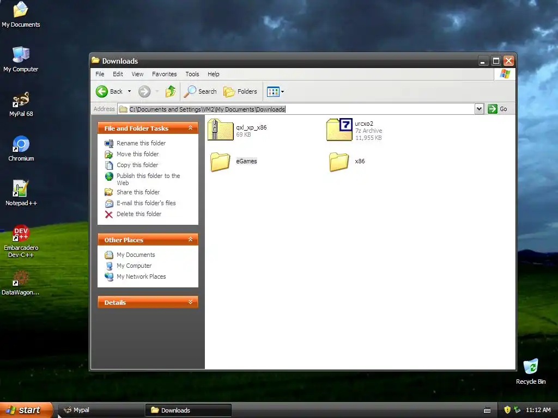Viewport: 558px width, 418px height.
Task: Expand the Details panel
Action: coord(190,302)
